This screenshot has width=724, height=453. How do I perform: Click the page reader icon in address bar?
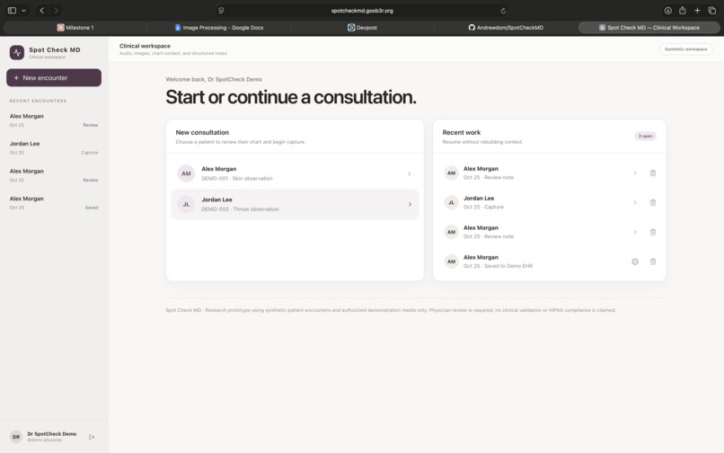tap(221, 10)
